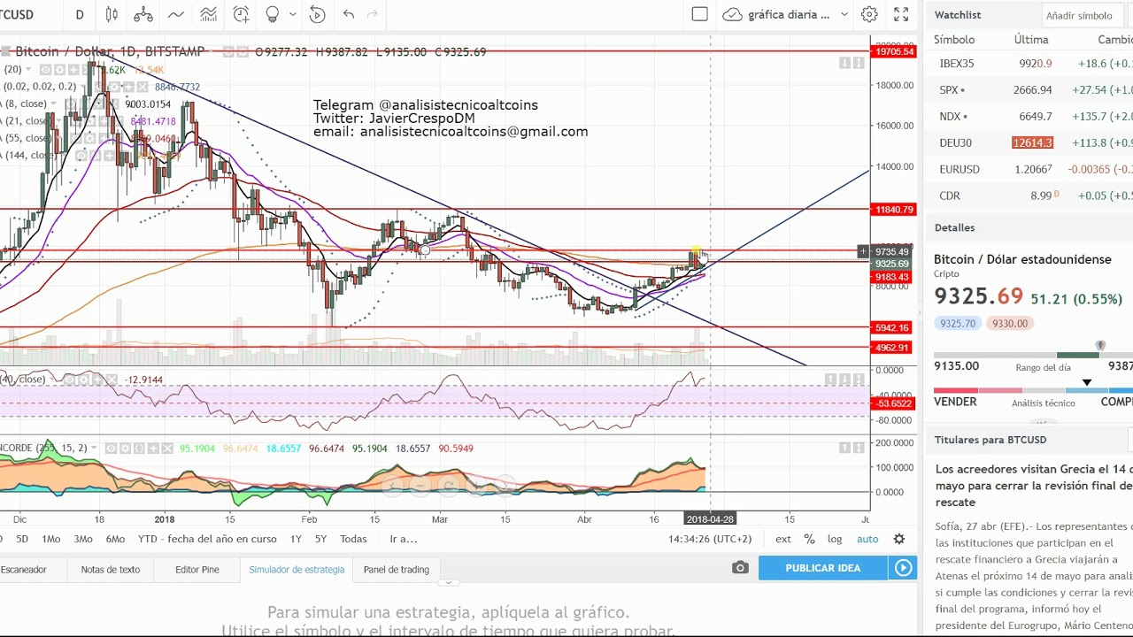The width and height of the screenshot is (1133, 637).
Task: Open the indicators line icon
Action: [176, 14]
